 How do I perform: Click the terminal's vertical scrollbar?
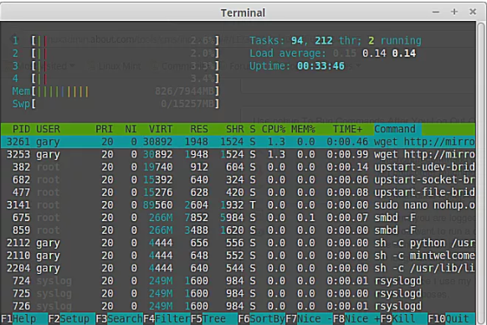[481, 173]
